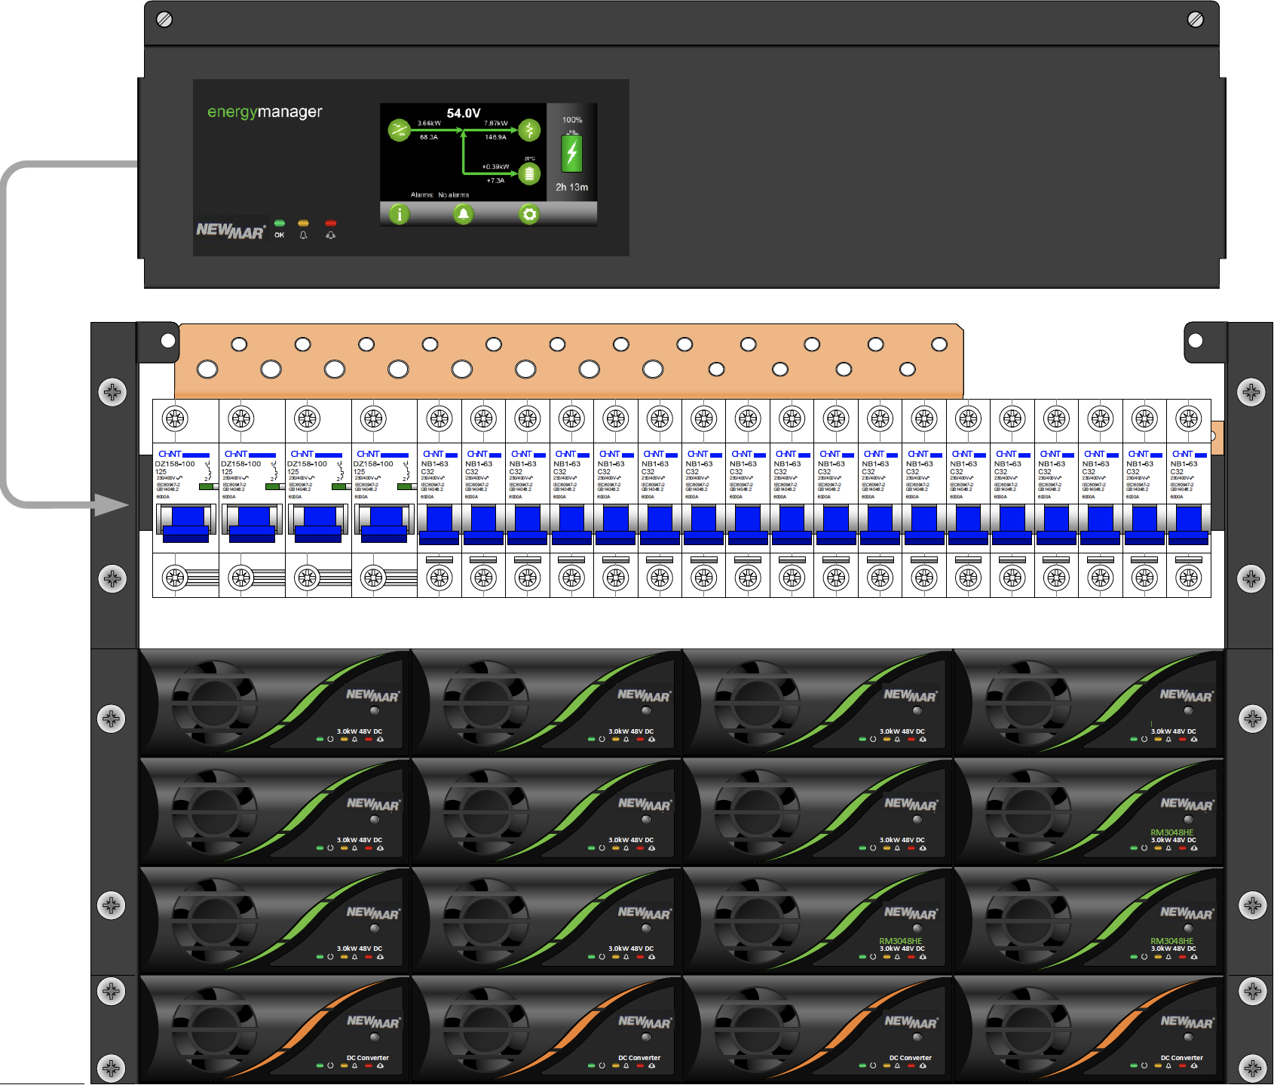The height and width of the screenshot is (1085, 1274).
Task: Click the 146.9A load current value
Action: pos(496,137)
